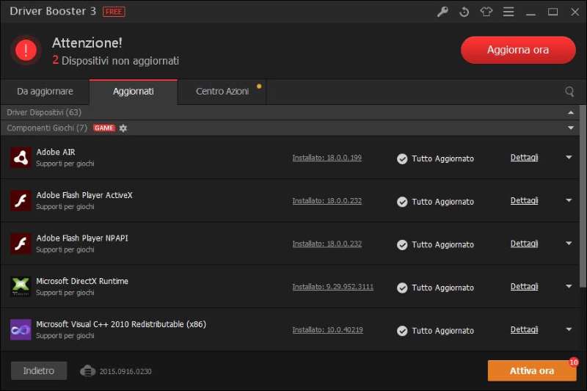Click the red 10 notification badge
This screenshot has height=391, width=587.
tap(574, 362)
